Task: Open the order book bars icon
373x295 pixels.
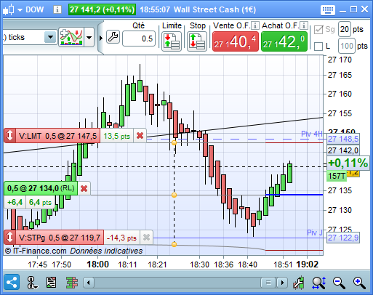Action: click(x=72, y=283)
